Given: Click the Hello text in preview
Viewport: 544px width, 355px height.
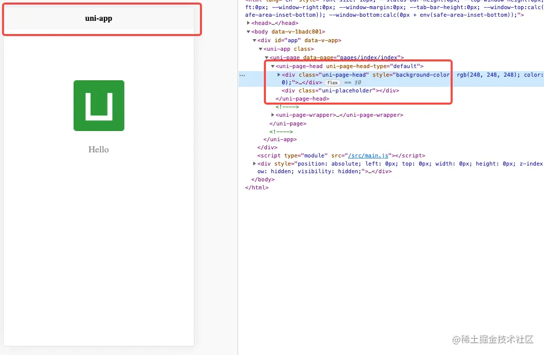Looking at the screenshot, I should (98, 149).
